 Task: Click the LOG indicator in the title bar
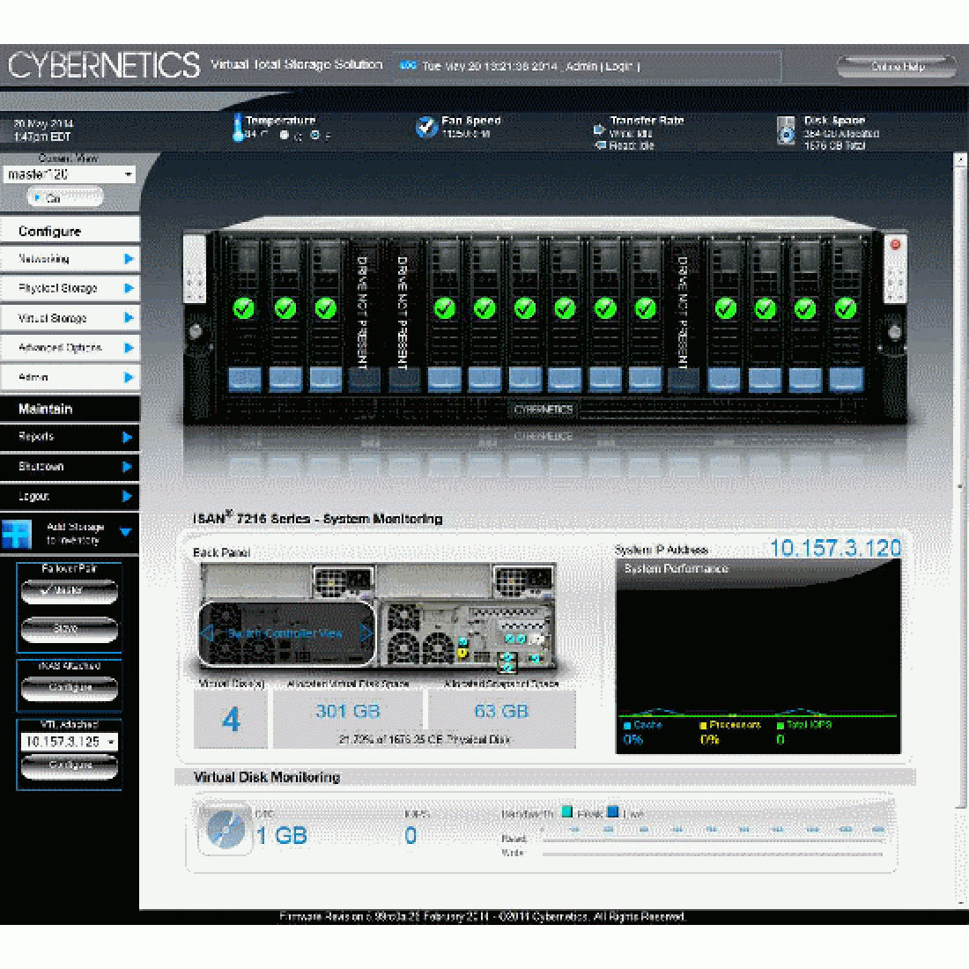point(408,64)
